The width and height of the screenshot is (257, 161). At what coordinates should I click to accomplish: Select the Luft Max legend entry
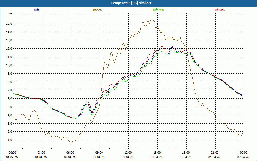pos(219,10)
